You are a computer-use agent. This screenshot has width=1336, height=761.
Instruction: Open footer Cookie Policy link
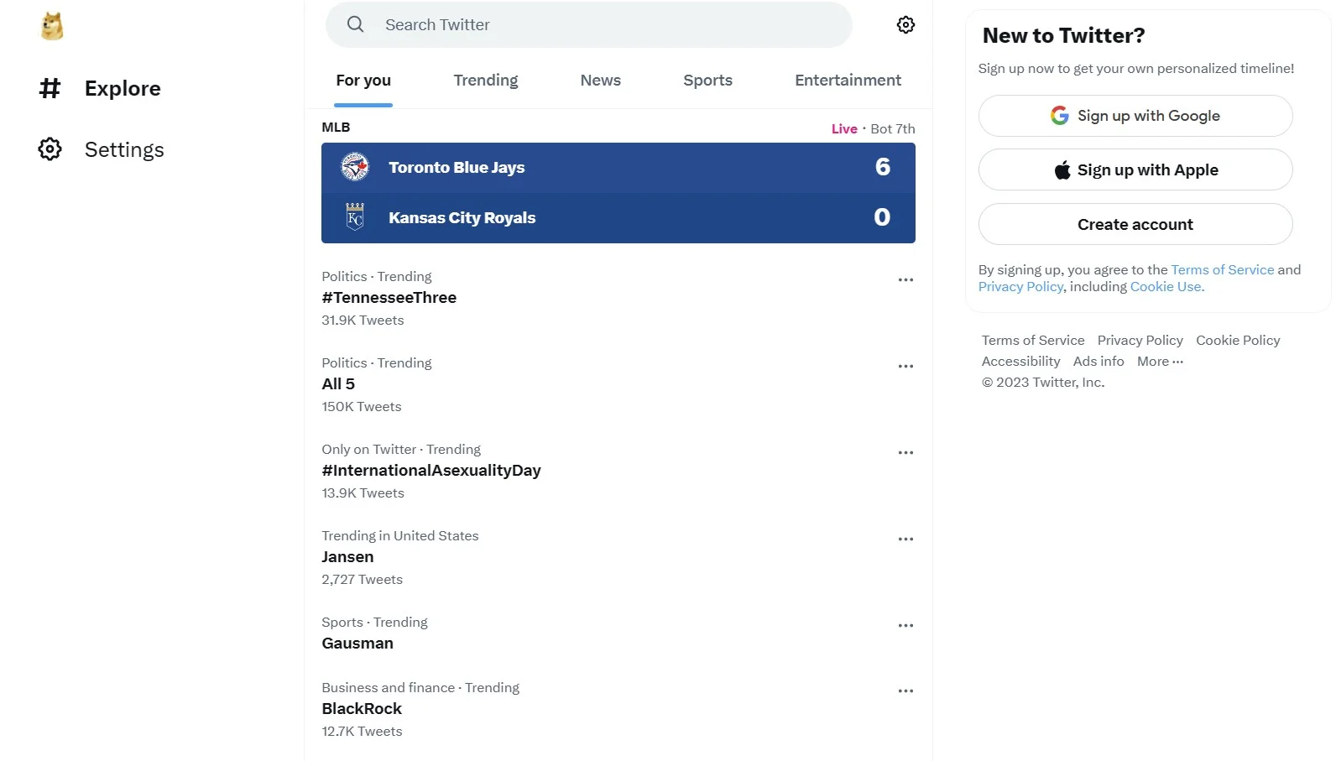click(1238, 341)
